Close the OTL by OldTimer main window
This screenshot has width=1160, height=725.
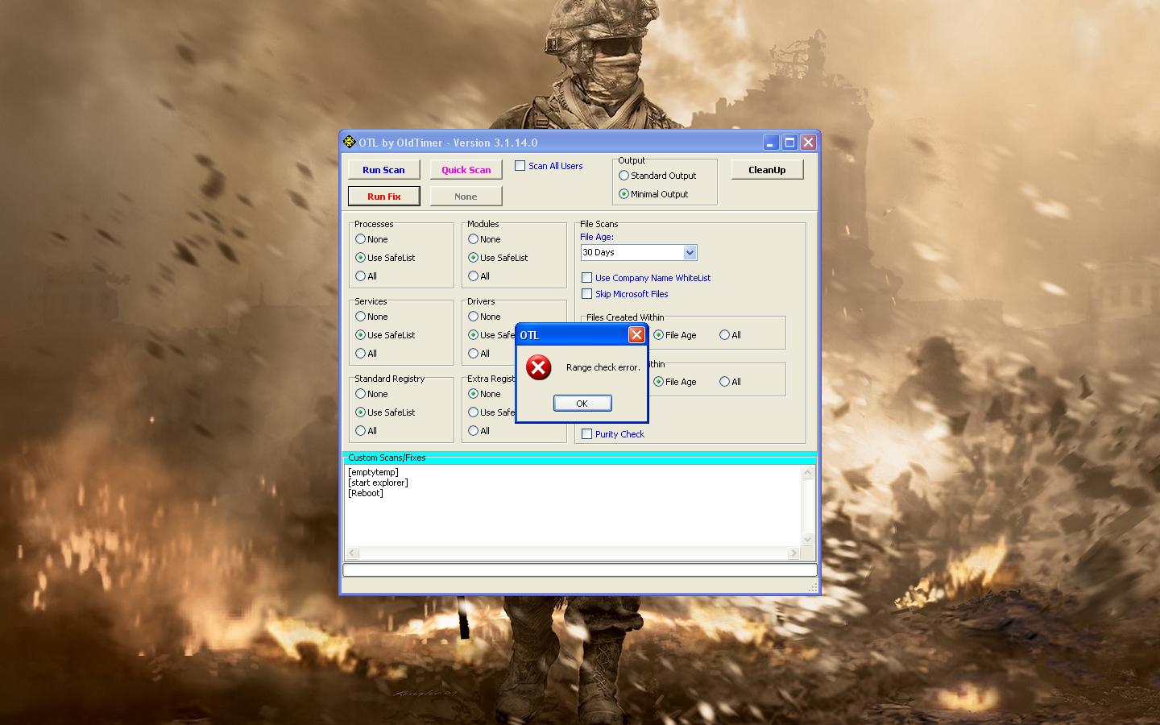[808, 143]
